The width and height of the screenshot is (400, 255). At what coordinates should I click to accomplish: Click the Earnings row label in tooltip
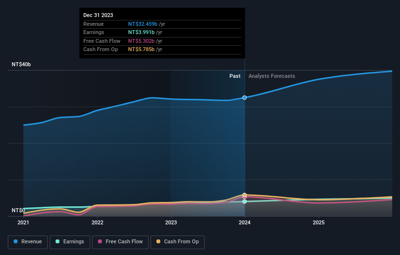(94, 32)
